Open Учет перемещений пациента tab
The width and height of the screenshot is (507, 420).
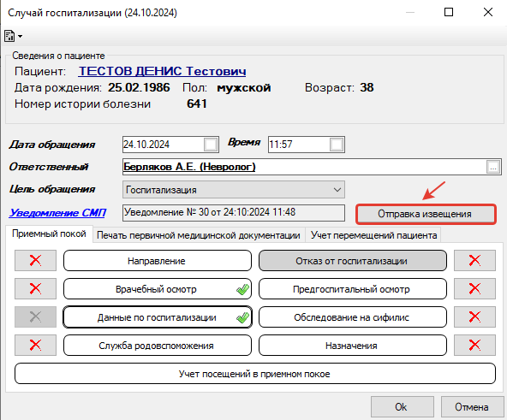pyautogui.click(x=373, y=235)
